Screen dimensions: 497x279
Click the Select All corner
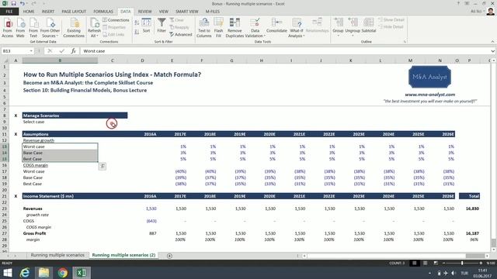pos(5,60)
